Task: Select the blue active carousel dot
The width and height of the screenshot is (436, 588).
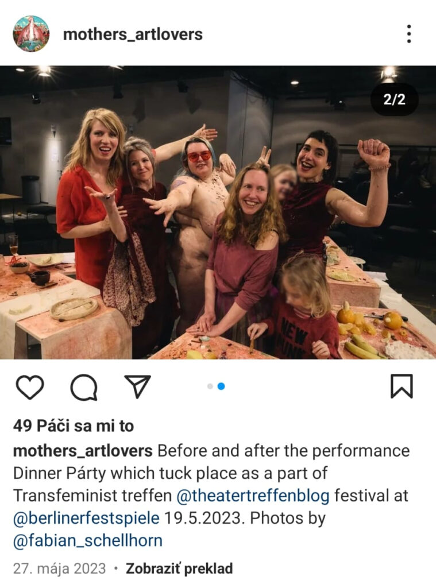Action: (x=221, y=386)
